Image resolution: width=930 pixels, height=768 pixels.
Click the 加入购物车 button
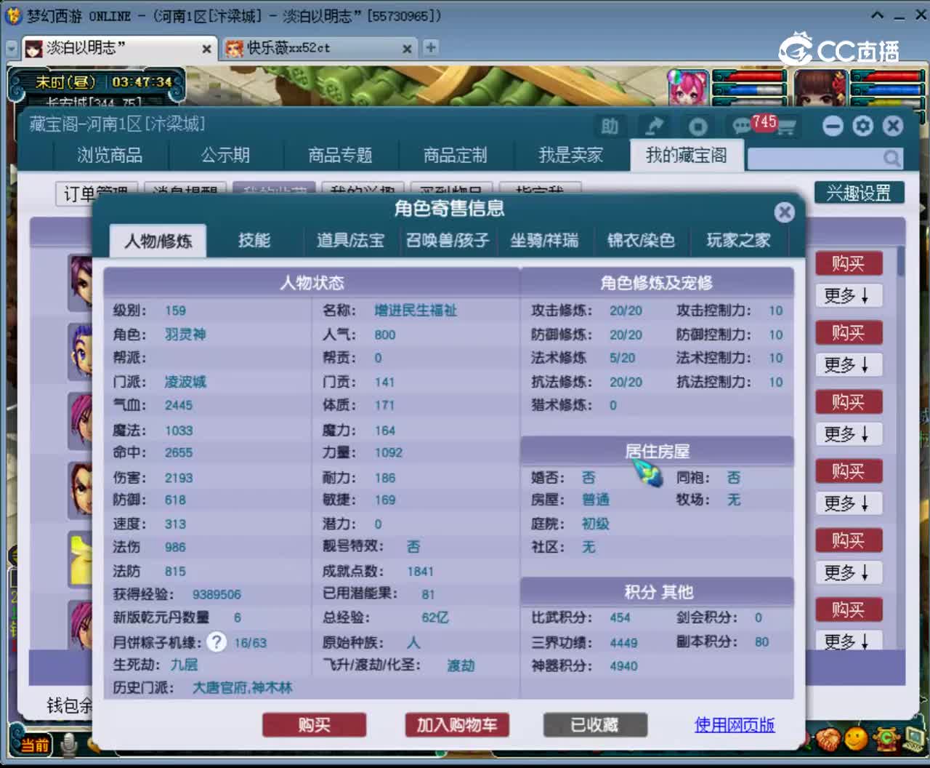pos(457,724)
